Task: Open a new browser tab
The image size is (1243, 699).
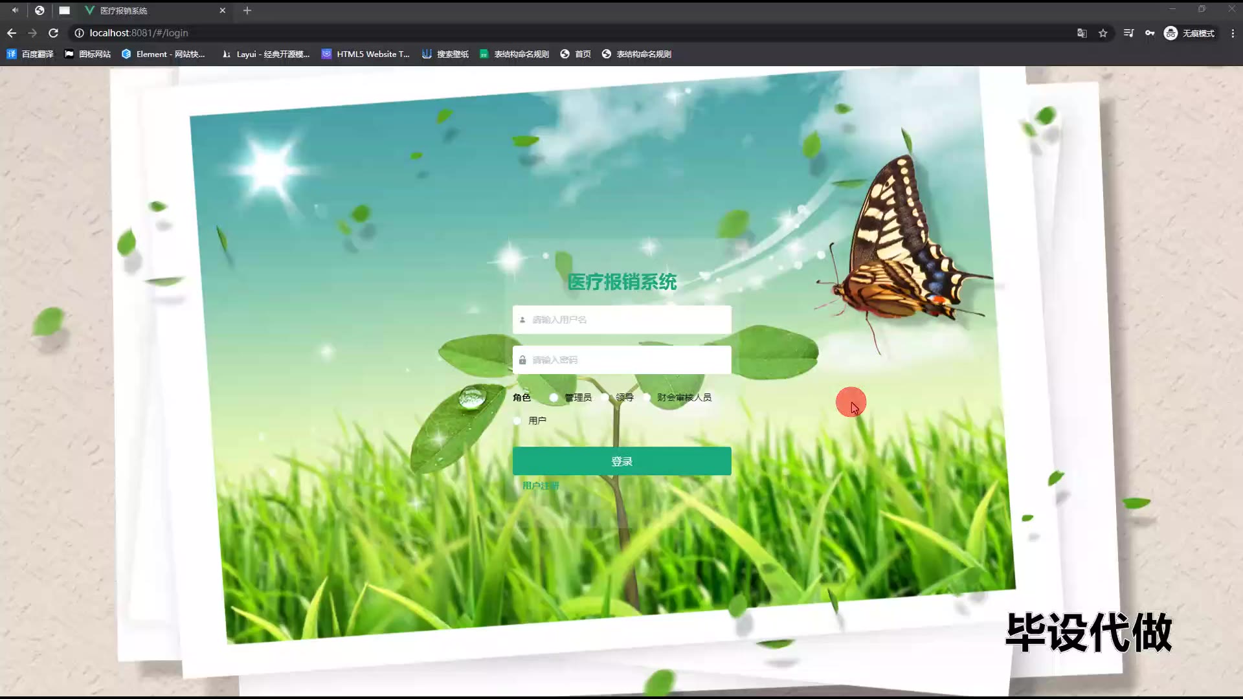Action: [247, 10]
